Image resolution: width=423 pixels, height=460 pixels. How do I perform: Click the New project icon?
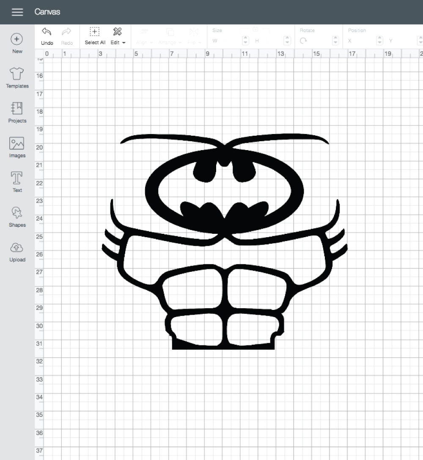tap(17, 40)
